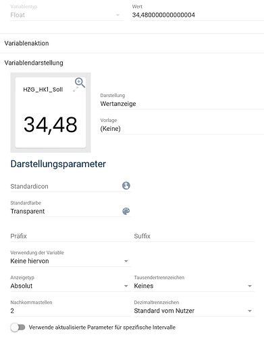
Task: Expand the Variablenaktion section
Action: pos(132,43)
